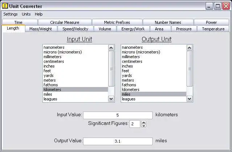This screenshot has height=152, width=232.
Task: Select centimeters in Output Unit list
Action: click(154, 61)
